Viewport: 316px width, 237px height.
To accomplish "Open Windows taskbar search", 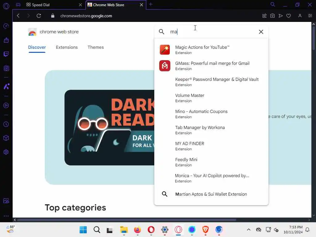I will pos(97,230).
